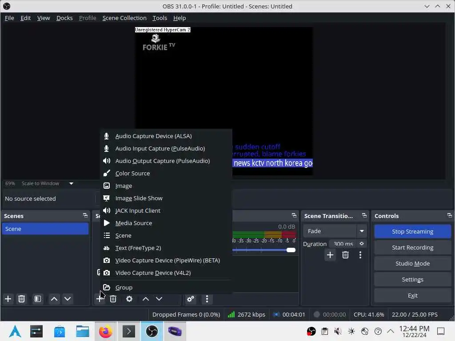455x341 pixels.
Task: Click Start Recording button
Action: [x=412, y=247]
